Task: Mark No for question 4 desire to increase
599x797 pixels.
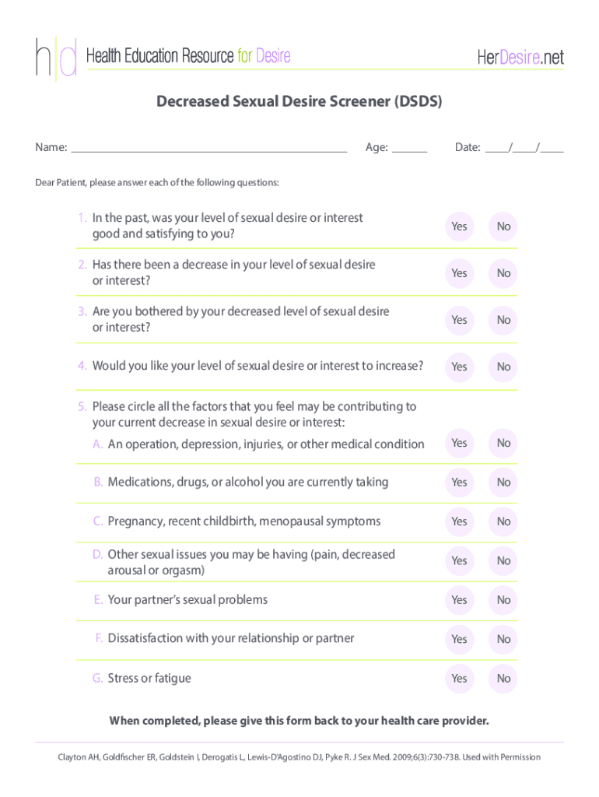Action: (503, 367)
